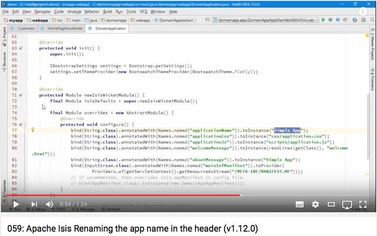The width and height of the screenshot is (377, 236).
Task: Open the File menu
Action: click(6, 11)
